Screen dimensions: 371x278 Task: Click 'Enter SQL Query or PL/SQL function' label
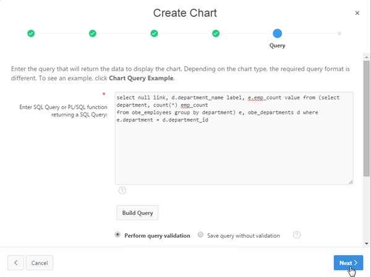pos(63,111)
